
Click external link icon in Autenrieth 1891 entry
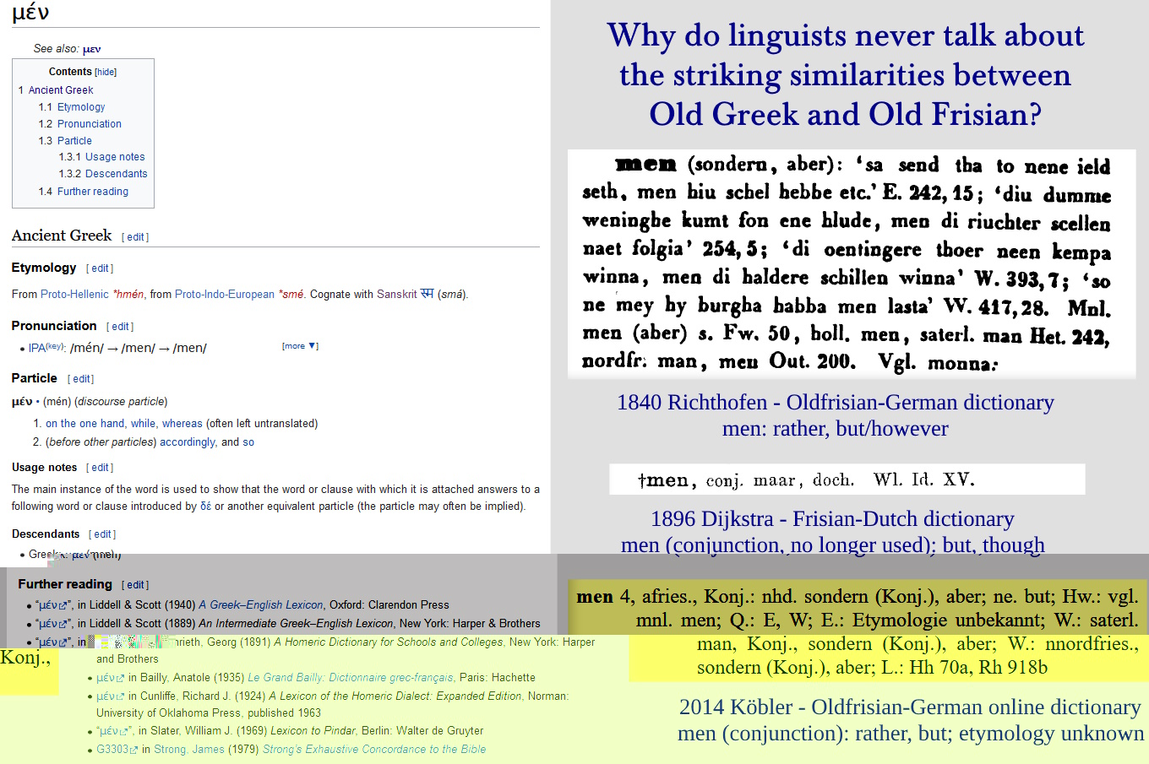[63, 643]
